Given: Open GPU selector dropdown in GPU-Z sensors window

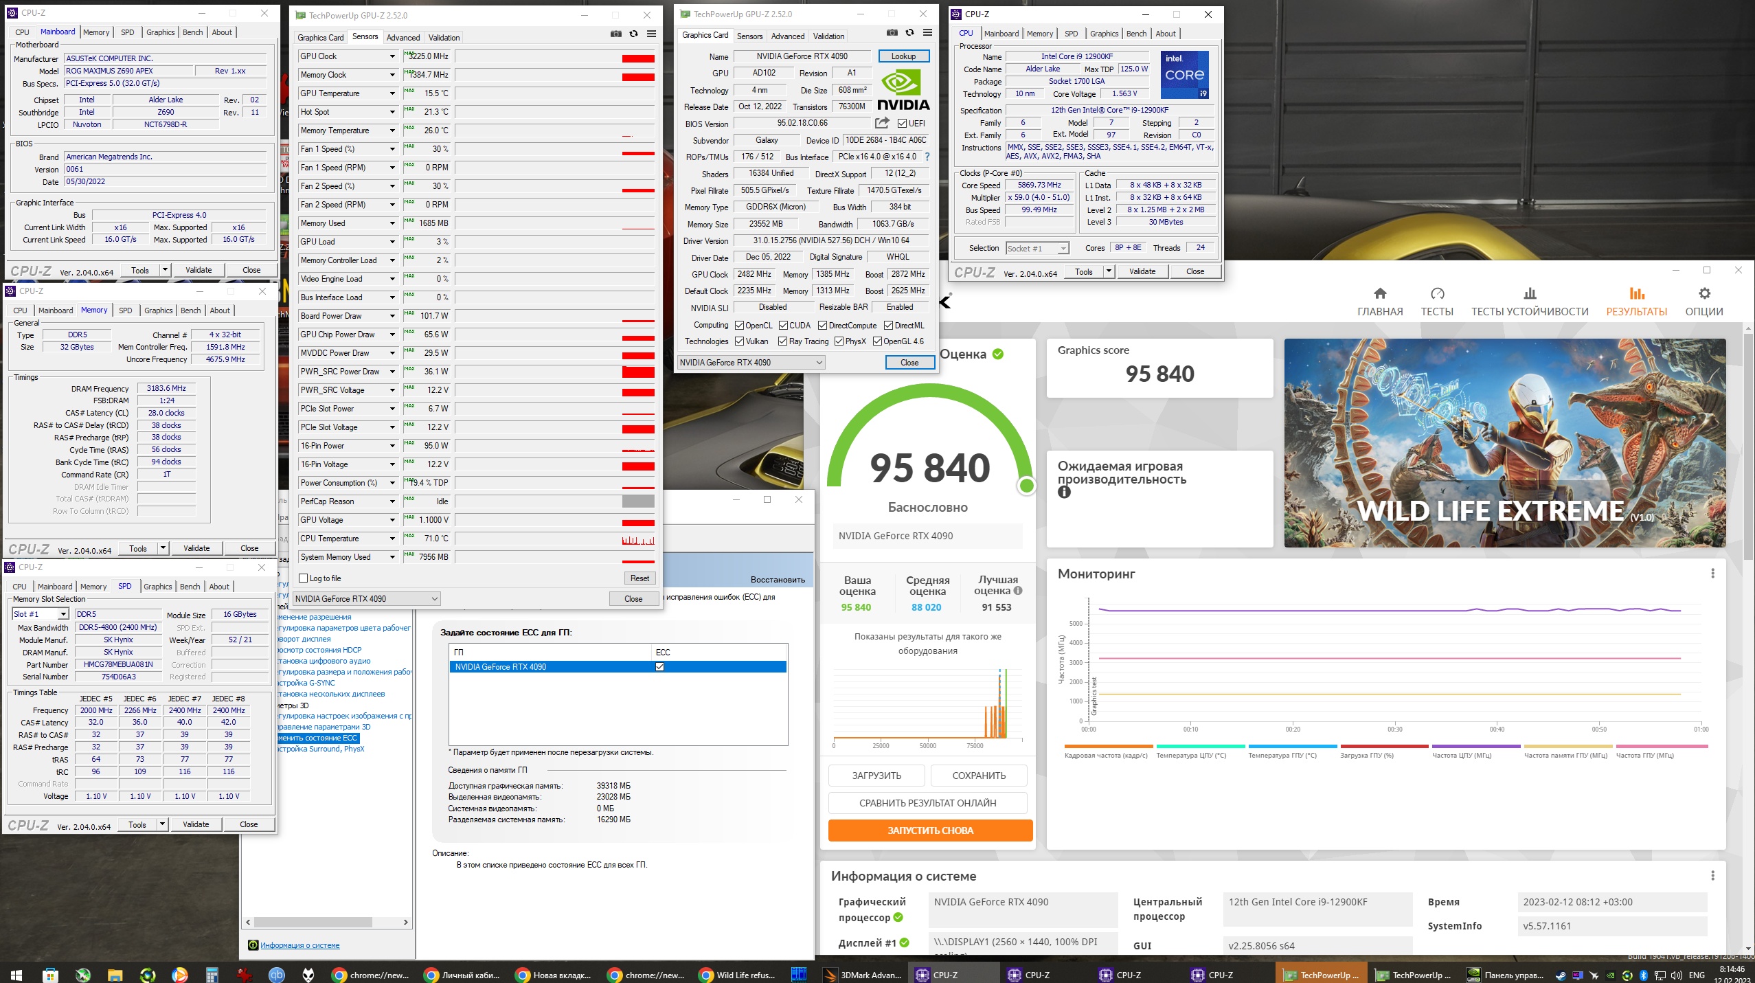Looking at the screenshot, I should point(367,599).
